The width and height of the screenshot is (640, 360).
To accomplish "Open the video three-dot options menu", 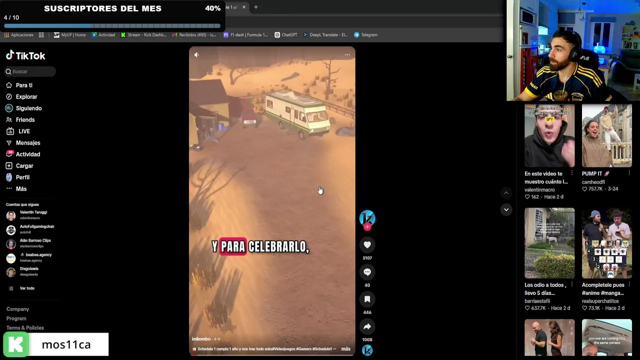I will pyautogui.click(x=347, y=55).
